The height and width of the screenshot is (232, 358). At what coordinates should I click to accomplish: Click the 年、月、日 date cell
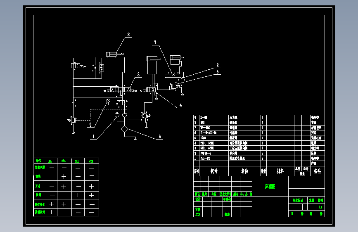coord(246,194)
